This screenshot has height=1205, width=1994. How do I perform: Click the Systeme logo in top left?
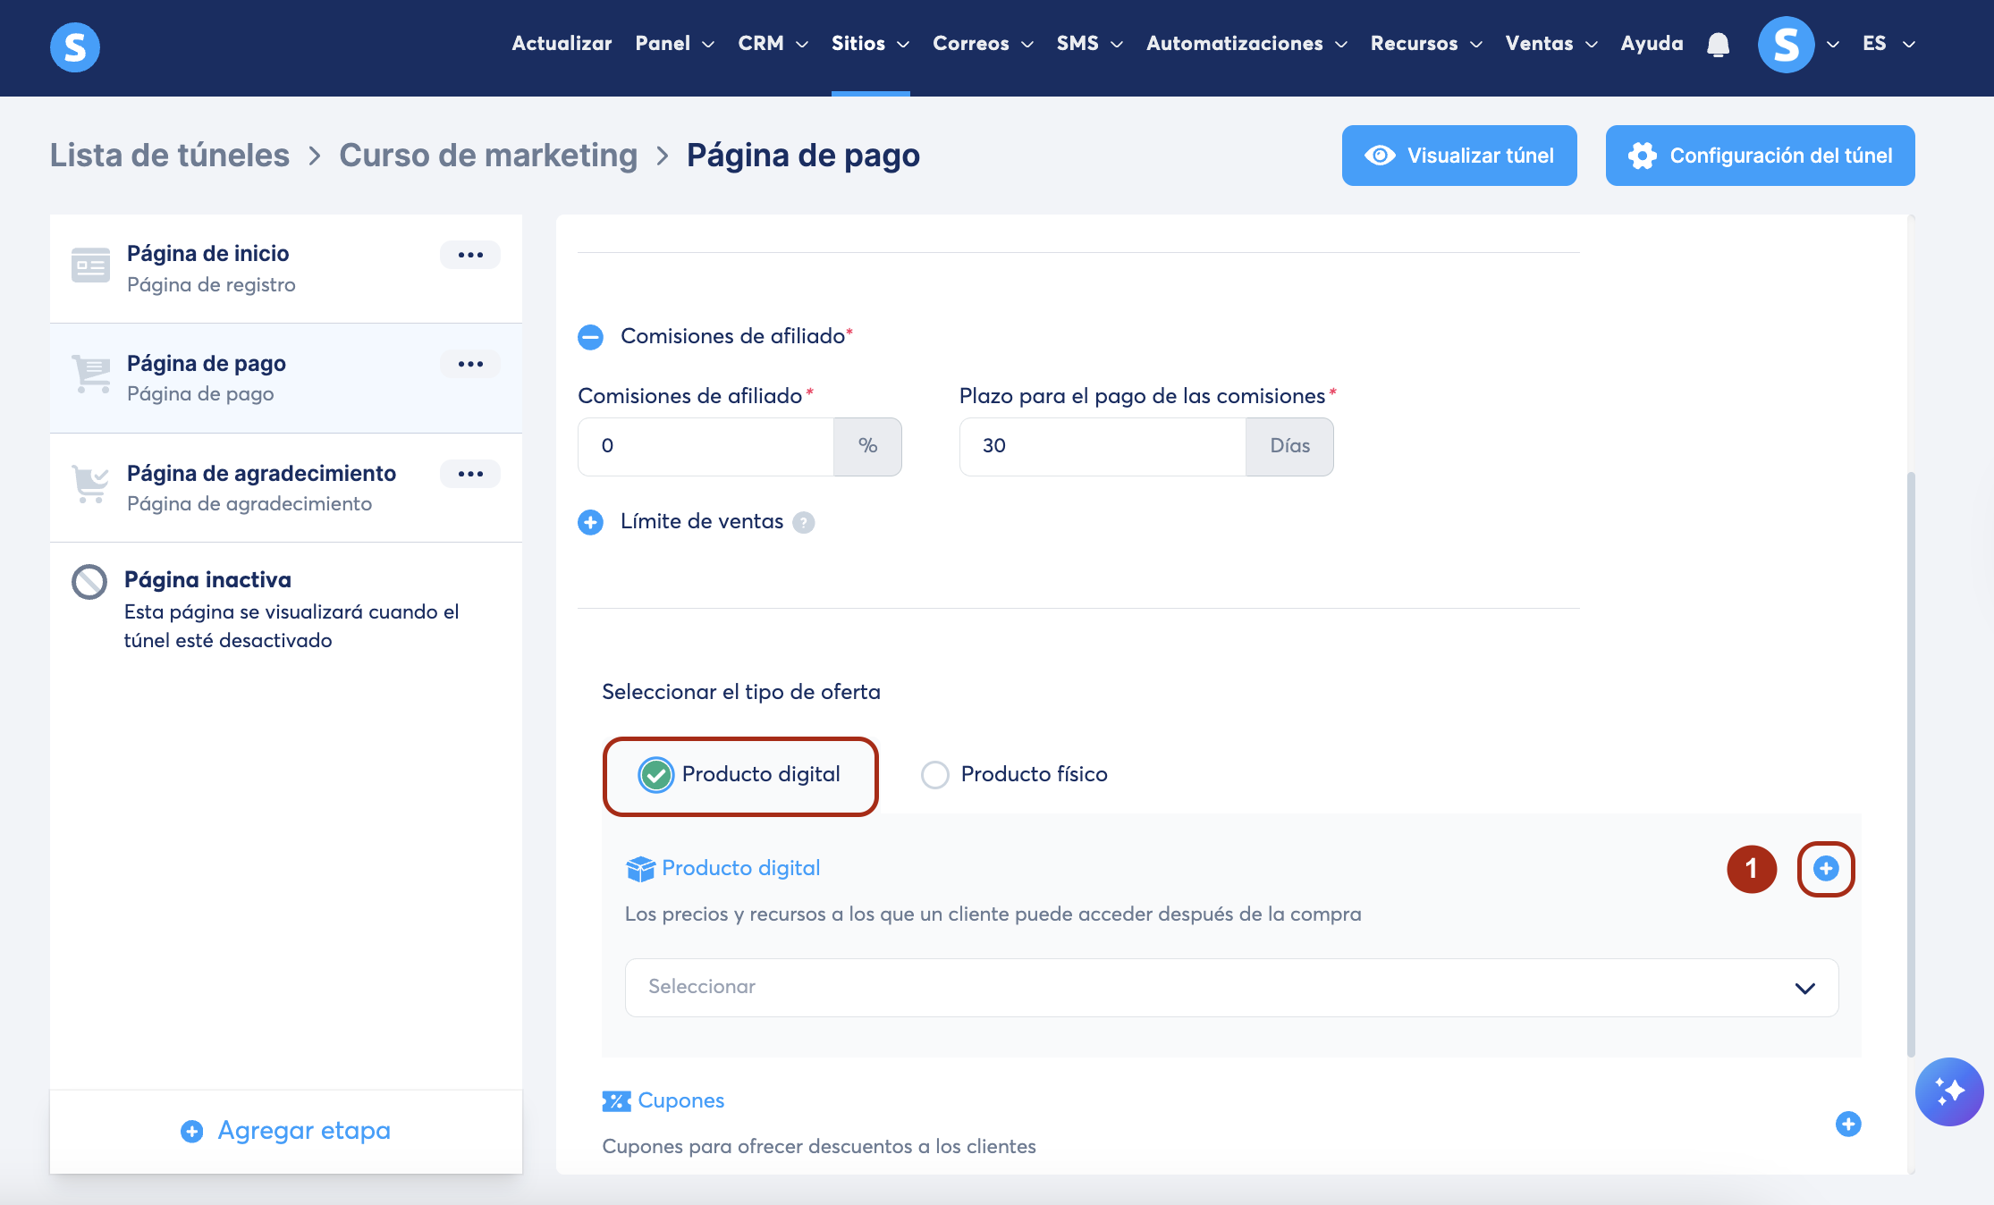tap(75, 47)
